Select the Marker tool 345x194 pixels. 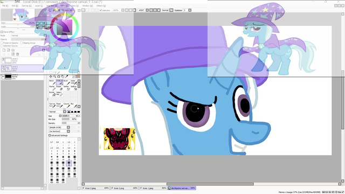[52, 88]
